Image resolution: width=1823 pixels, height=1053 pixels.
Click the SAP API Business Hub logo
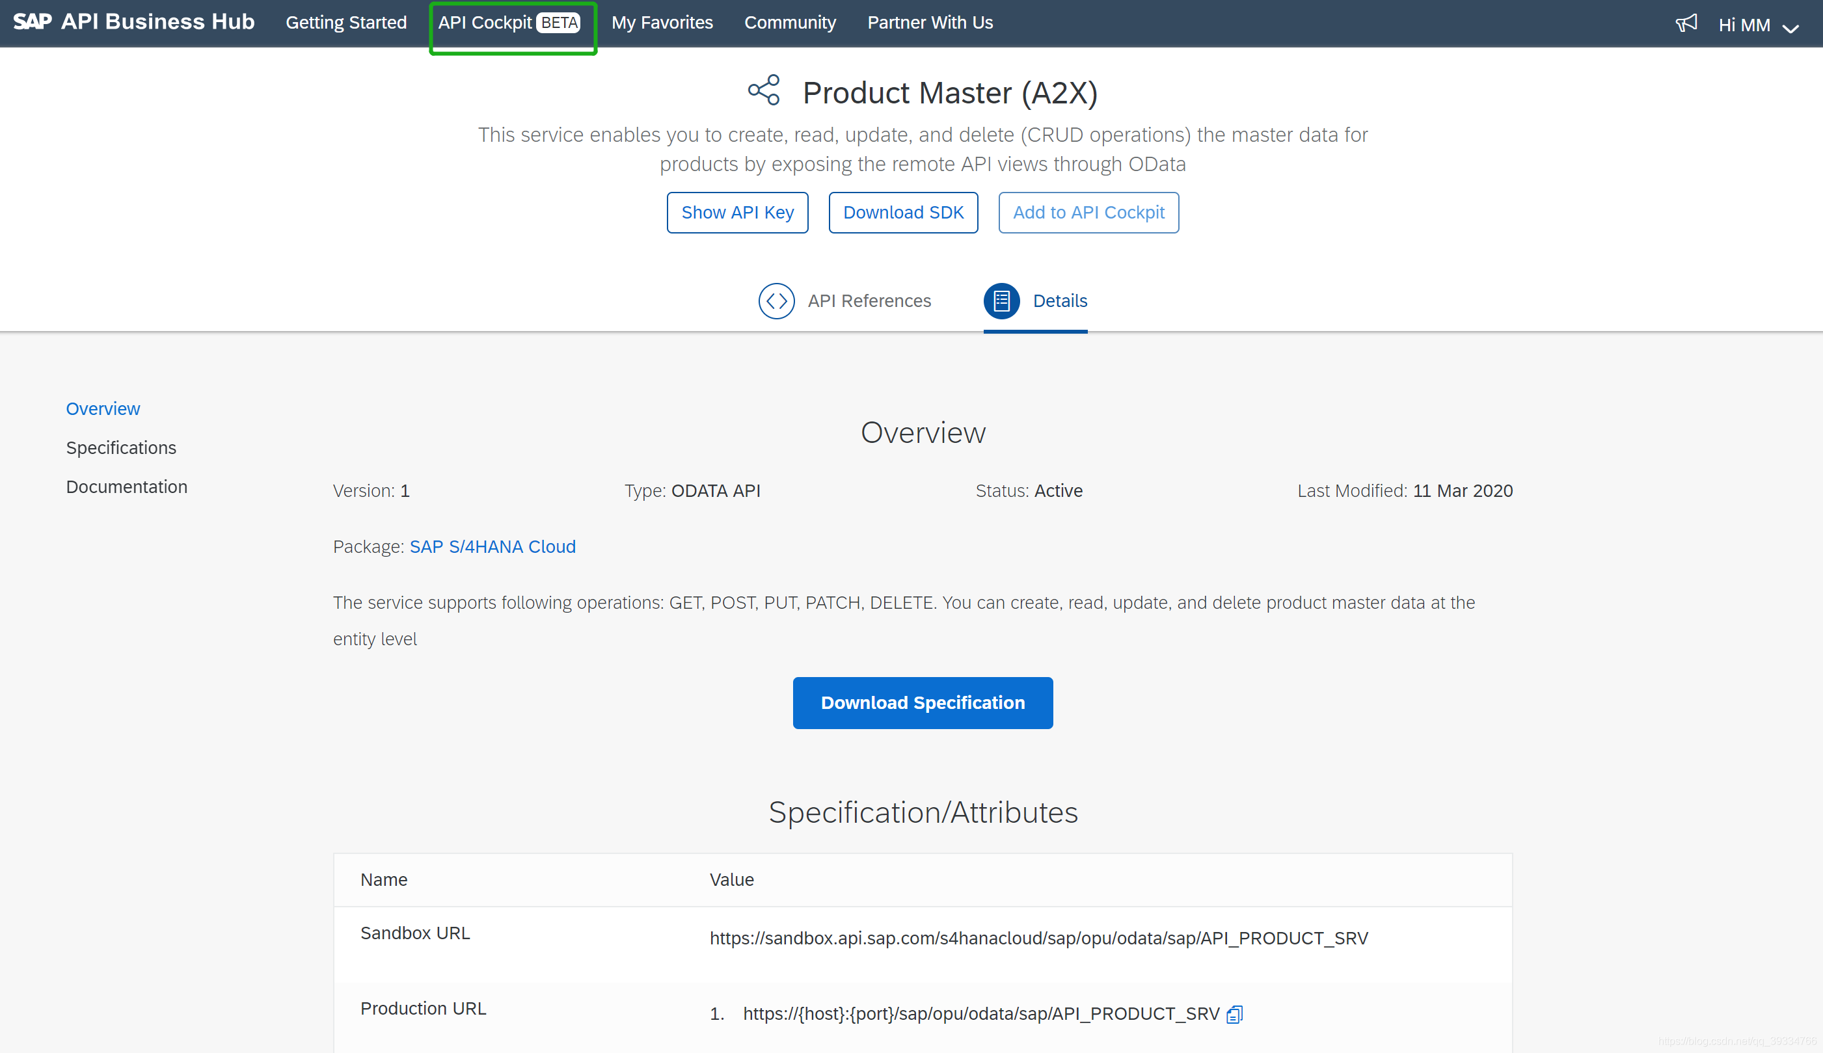pos(134,21)
